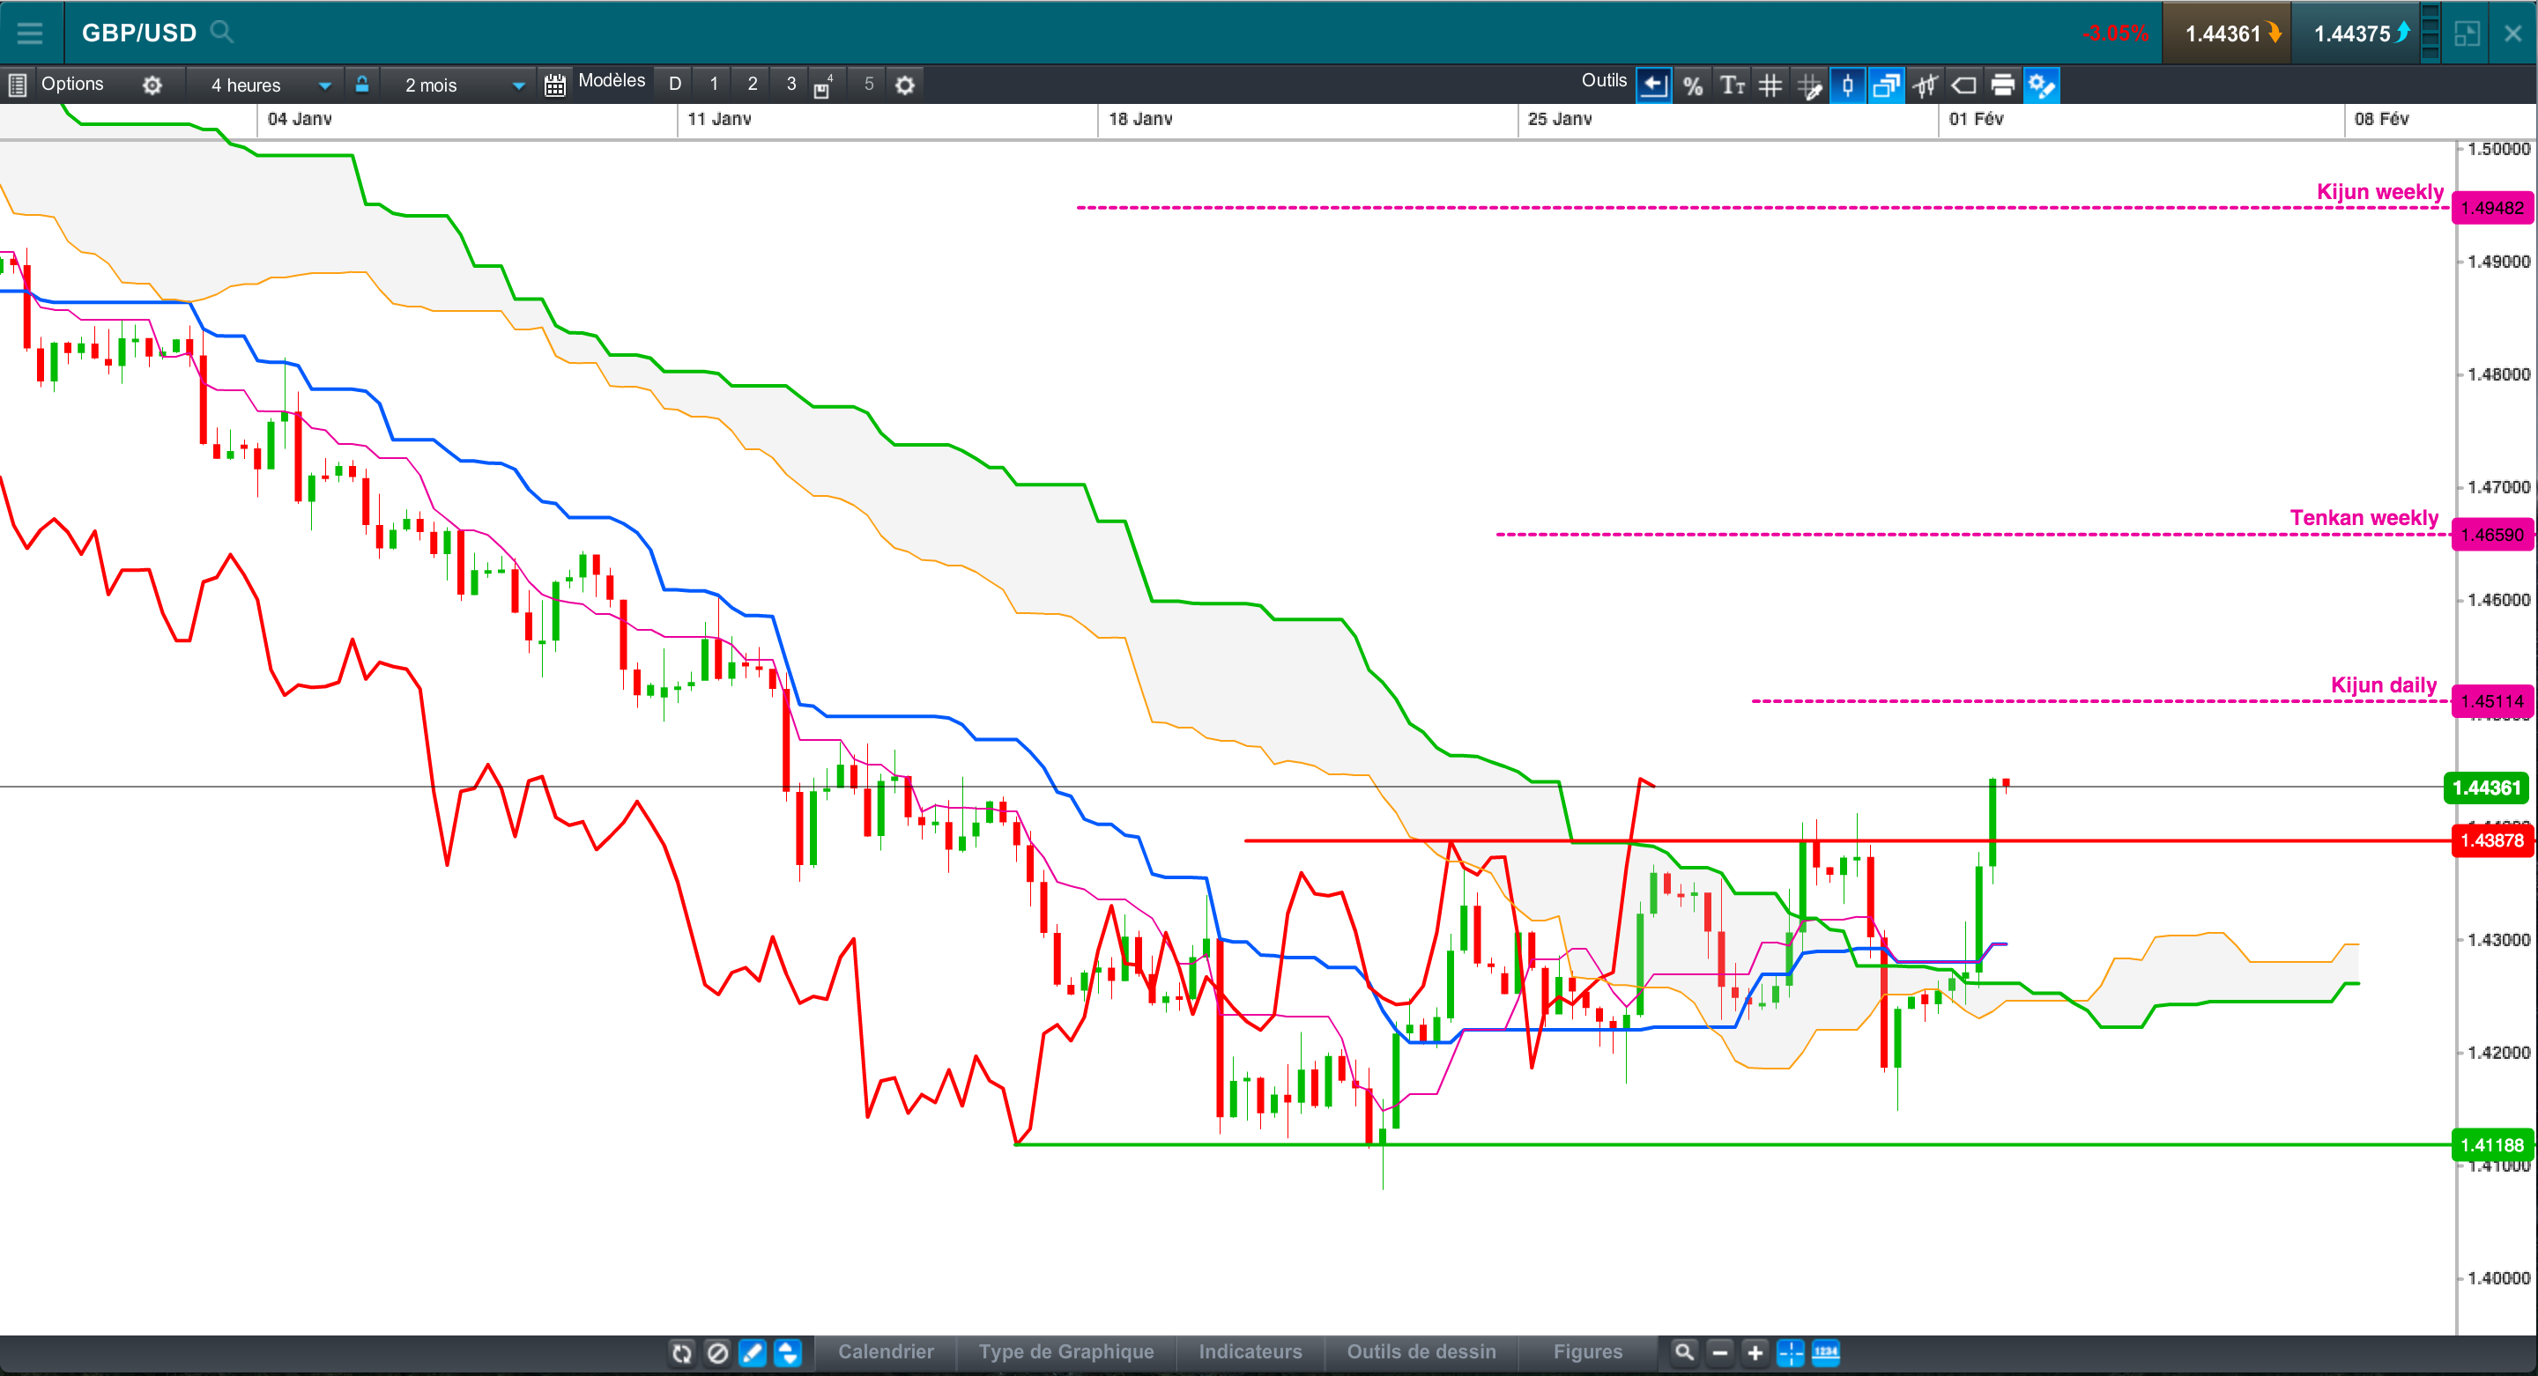Toggle the blue padlock lock icon

[x=361, y=84]
